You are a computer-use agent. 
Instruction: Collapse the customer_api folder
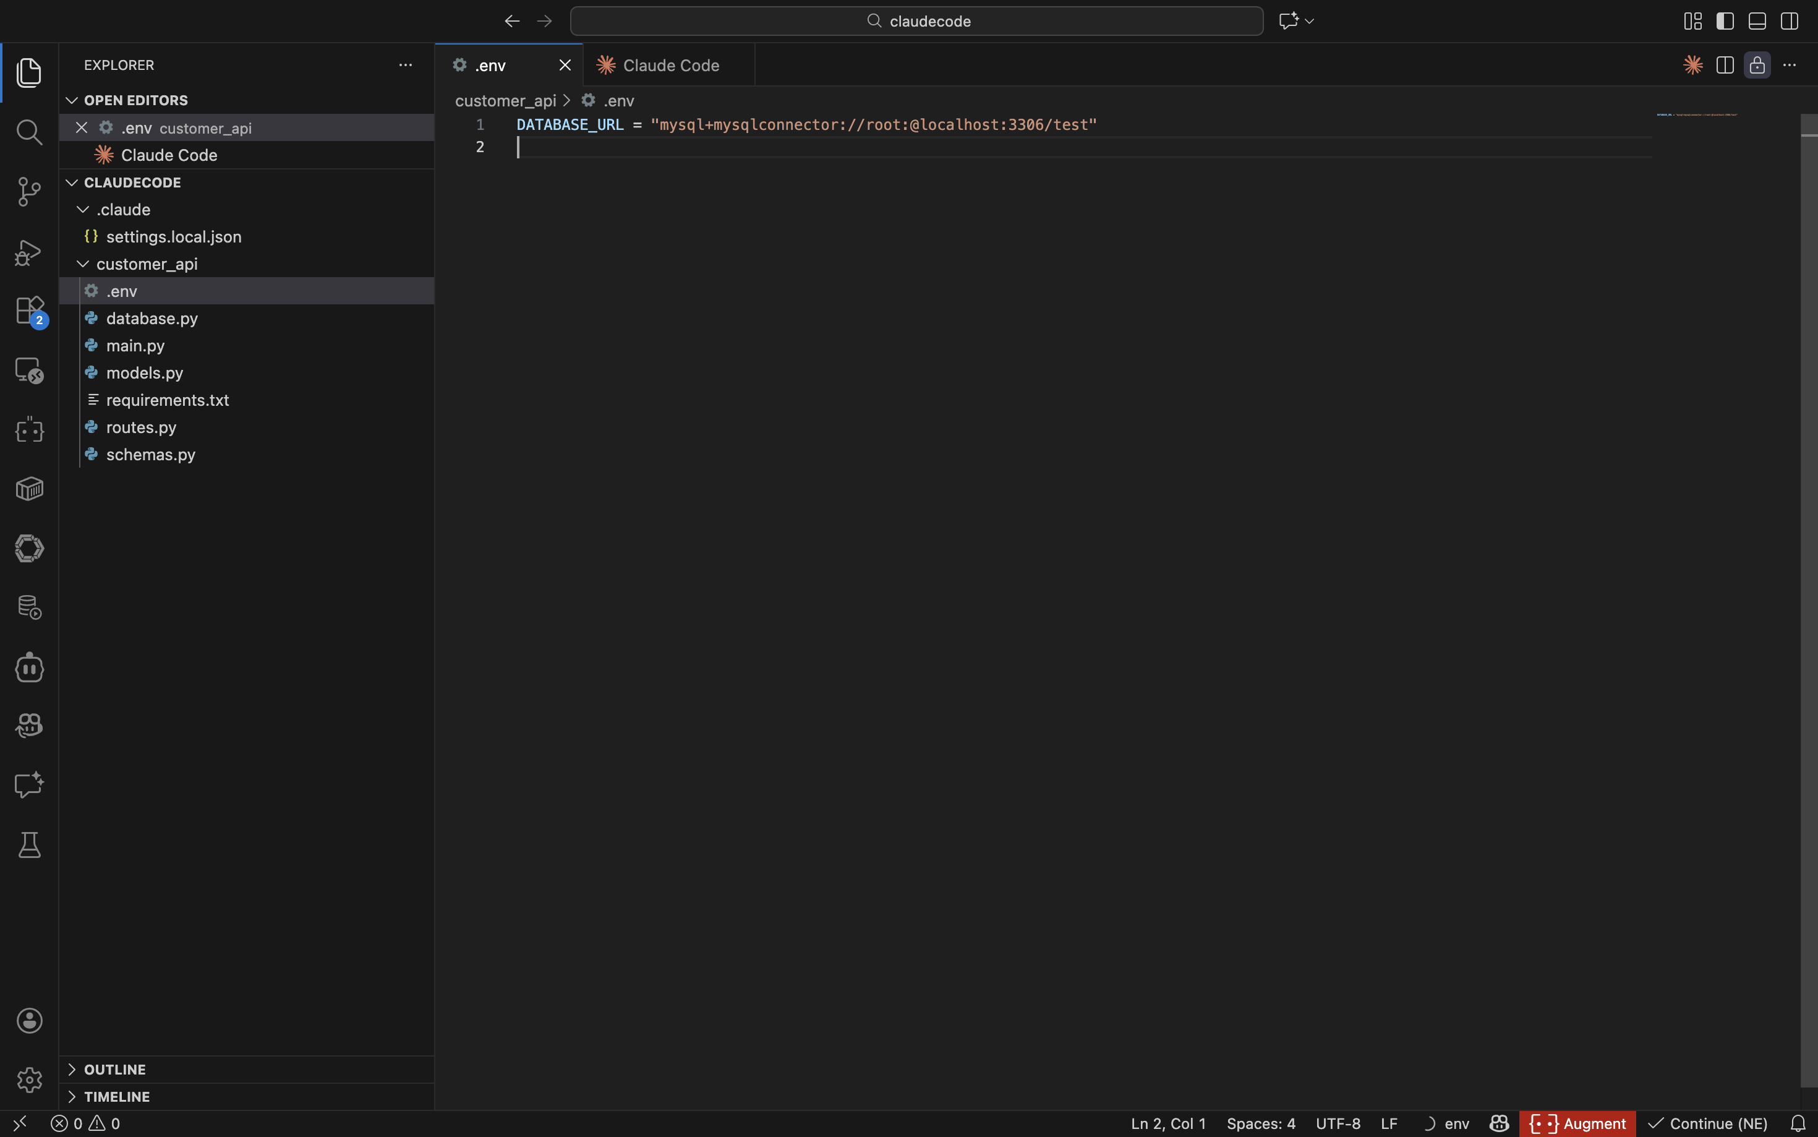click(147, 264)
